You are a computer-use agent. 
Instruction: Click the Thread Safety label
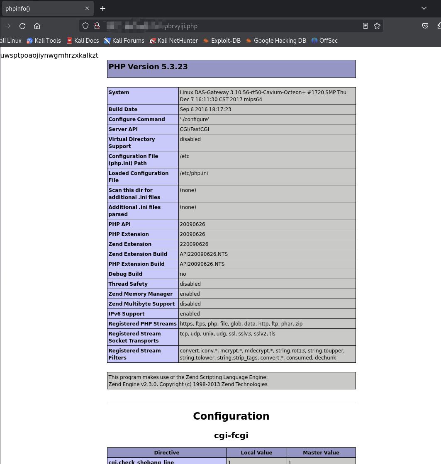[143, 284]
